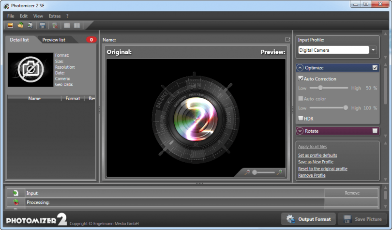Image resolution: width=392 pixels, height=230 pixels.
Task: Click the Name column header
Action: tap(34, 98)
